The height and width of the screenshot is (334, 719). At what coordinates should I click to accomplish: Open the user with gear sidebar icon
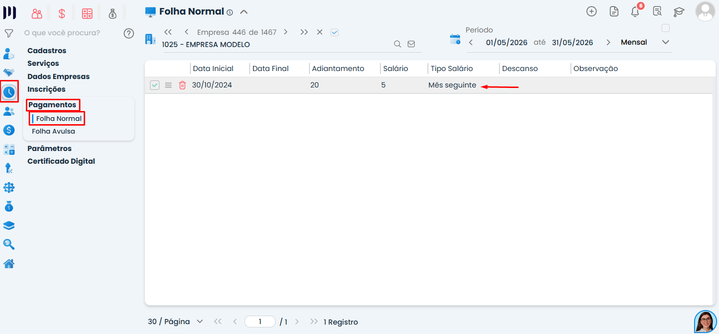(8, 54)
